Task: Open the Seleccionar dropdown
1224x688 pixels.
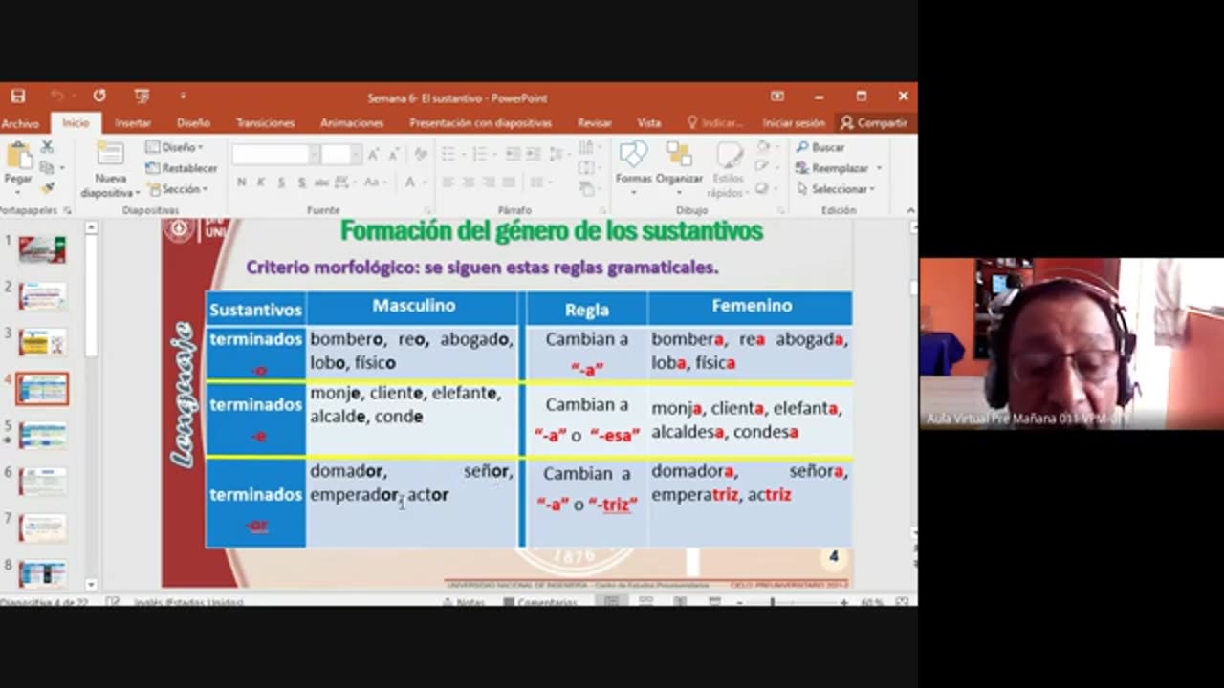Action: click(836, 189)
